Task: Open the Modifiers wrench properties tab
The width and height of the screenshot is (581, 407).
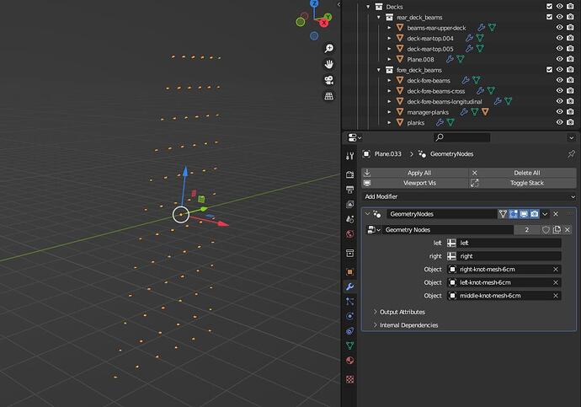Action: coord(349,287)
